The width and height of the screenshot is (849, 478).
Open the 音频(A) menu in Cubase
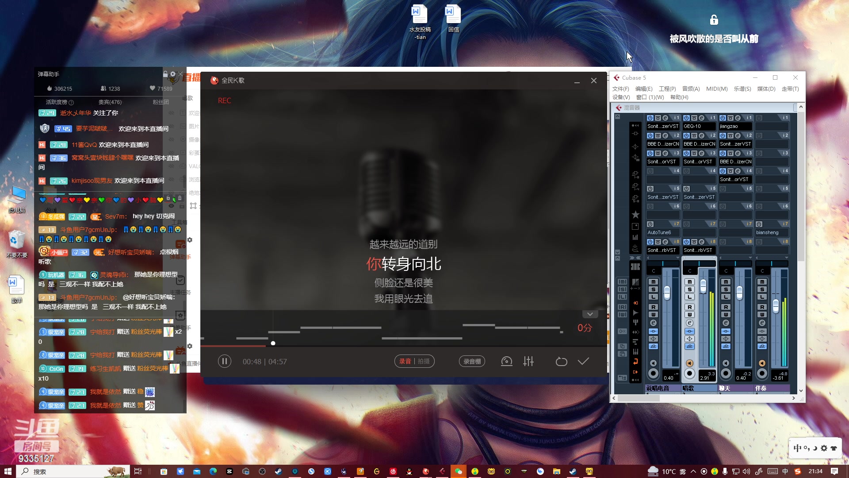coord(691,89)
